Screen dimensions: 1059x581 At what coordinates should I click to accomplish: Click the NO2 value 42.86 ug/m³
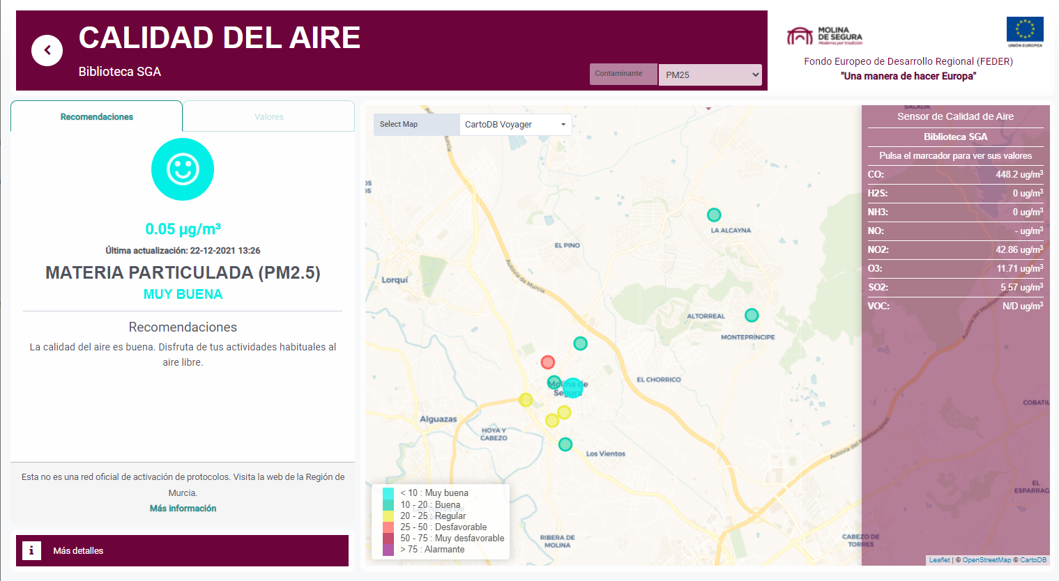(x=1019, y=249)
